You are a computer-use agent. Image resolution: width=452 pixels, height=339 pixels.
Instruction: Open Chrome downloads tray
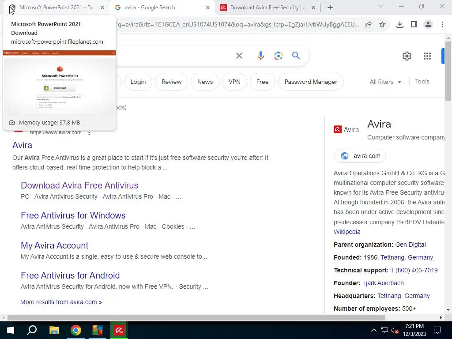click(x=399, y=25)
